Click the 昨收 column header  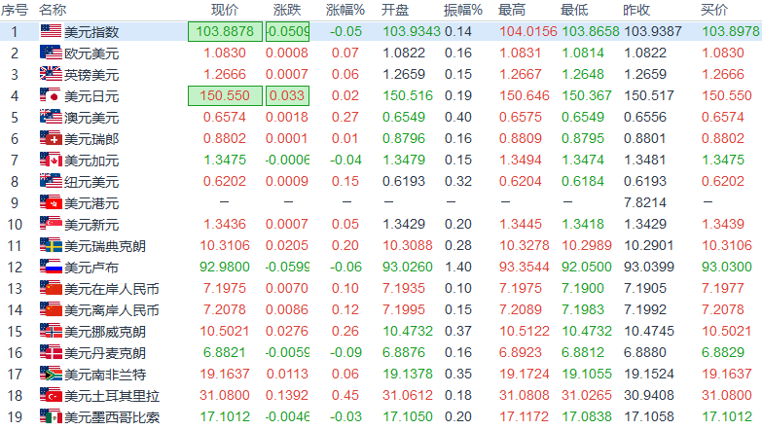[x=636, y=10]
